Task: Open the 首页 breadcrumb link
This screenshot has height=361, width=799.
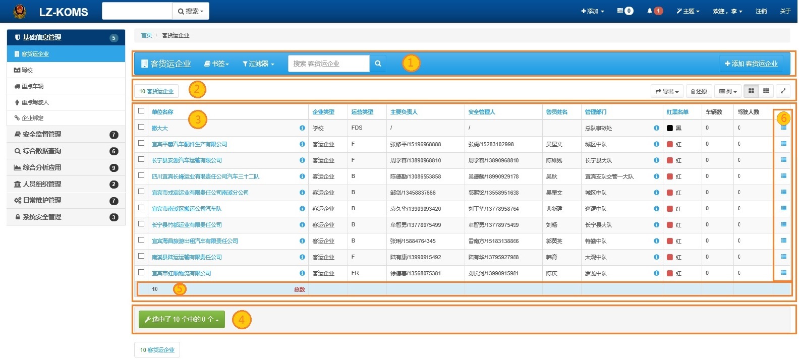Action: coord(146,35)
